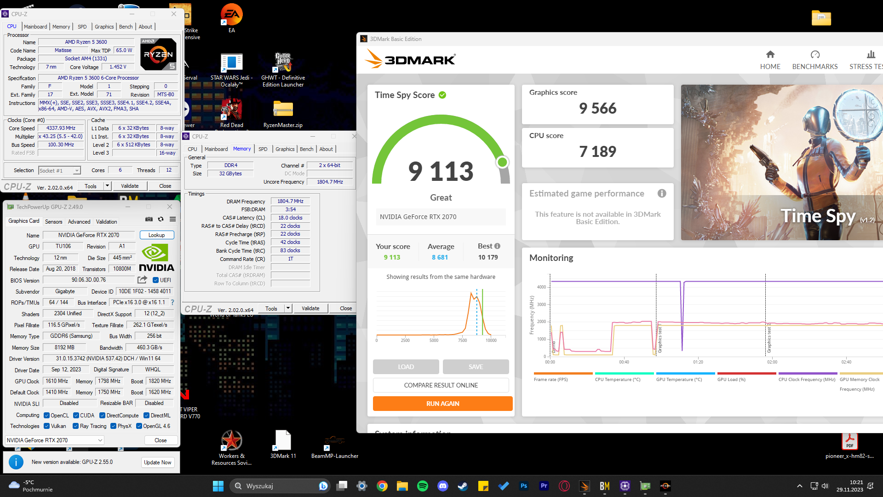Open the Graphics tab in the CPU-Z Memory window
The height and width of the screenshot is (497, 883).
285,149
